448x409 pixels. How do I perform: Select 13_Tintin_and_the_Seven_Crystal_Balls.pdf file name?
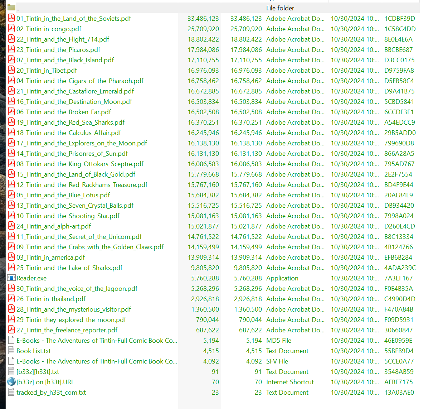(x=75, y=206)
